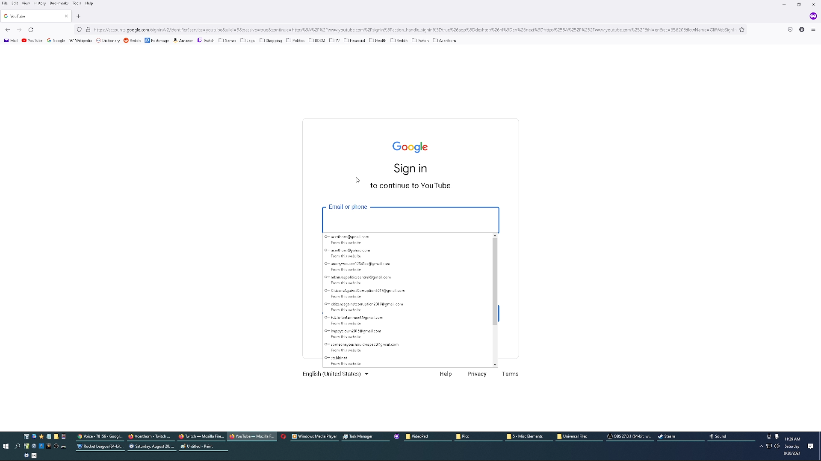Expand the Legal bookmark folder
821x461 pixels.
(x=248, y=41)
